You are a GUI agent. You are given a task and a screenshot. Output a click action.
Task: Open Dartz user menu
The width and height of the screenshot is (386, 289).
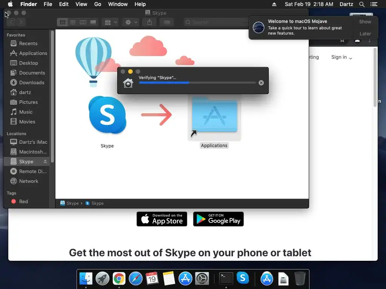pos(346,4)
